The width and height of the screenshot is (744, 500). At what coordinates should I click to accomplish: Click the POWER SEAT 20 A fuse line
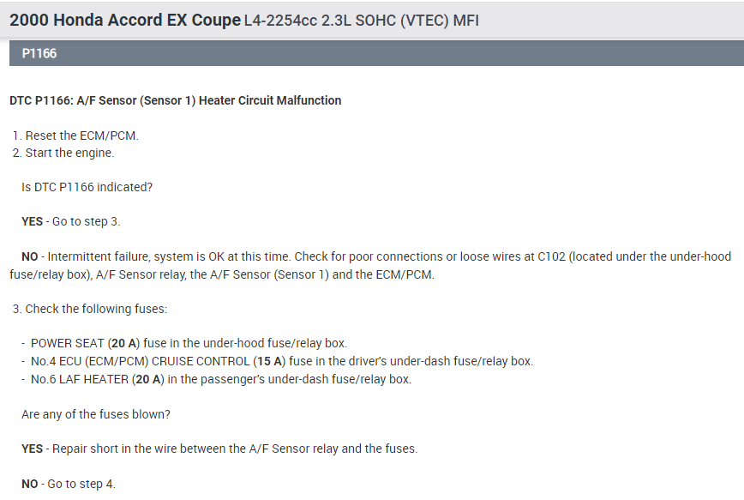click(189, 343)
